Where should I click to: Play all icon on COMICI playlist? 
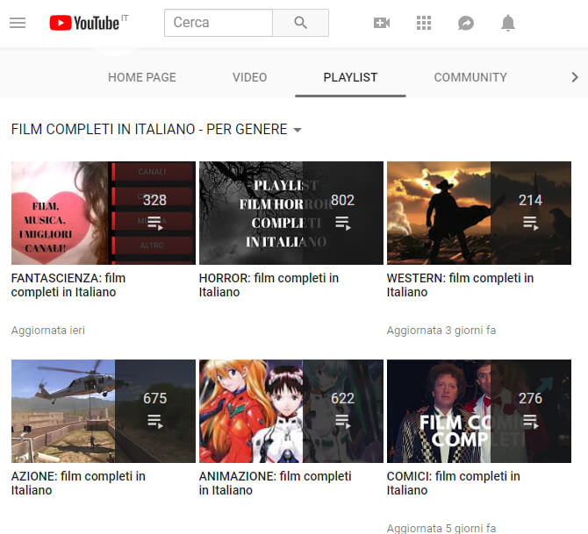(531, 421)
